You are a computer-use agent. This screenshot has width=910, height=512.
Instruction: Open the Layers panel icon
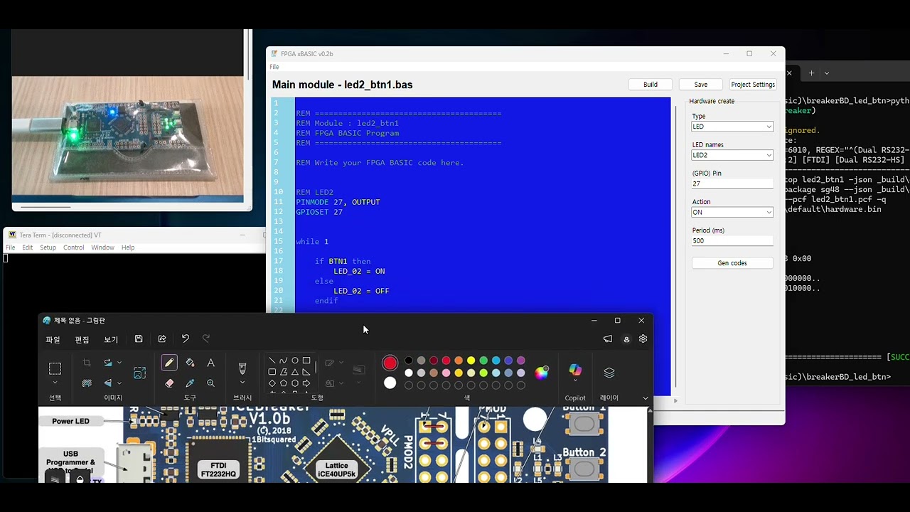coord(609,373)
